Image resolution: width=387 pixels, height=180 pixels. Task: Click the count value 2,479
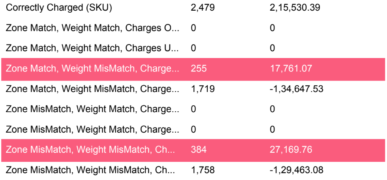(203, 8)
